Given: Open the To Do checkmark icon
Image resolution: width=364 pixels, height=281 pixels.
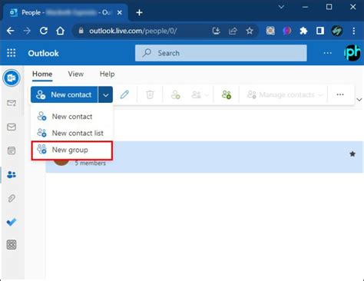Looking at the screenshot, I should (12, 222).
